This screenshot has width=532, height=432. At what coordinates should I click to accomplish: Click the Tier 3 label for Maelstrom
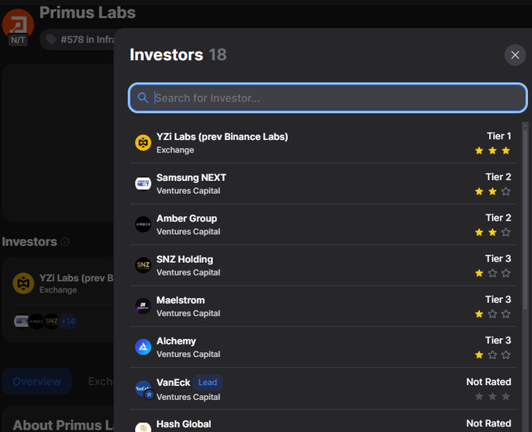tap(498, 299)
